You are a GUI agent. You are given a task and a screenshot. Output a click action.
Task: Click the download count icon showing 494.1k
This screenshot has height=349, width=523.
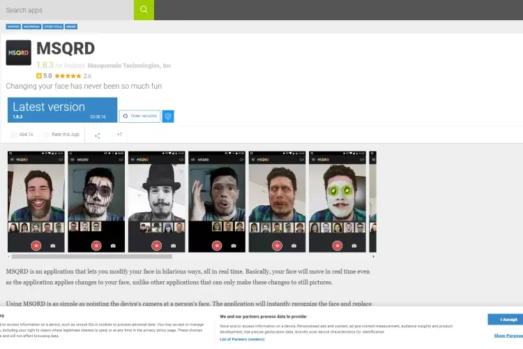point(14,134)
